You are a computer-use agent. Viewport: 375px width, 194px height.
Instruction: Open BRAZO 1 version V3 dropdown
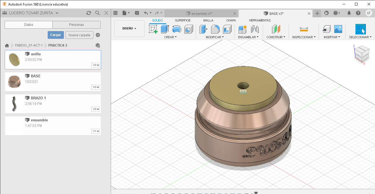click(95, 109)
